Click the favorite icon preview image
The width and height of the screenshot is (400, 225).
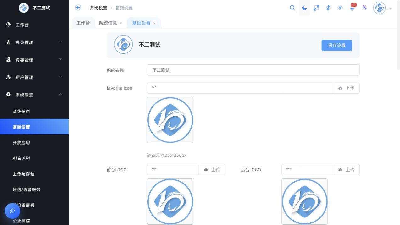coord(170,120)
